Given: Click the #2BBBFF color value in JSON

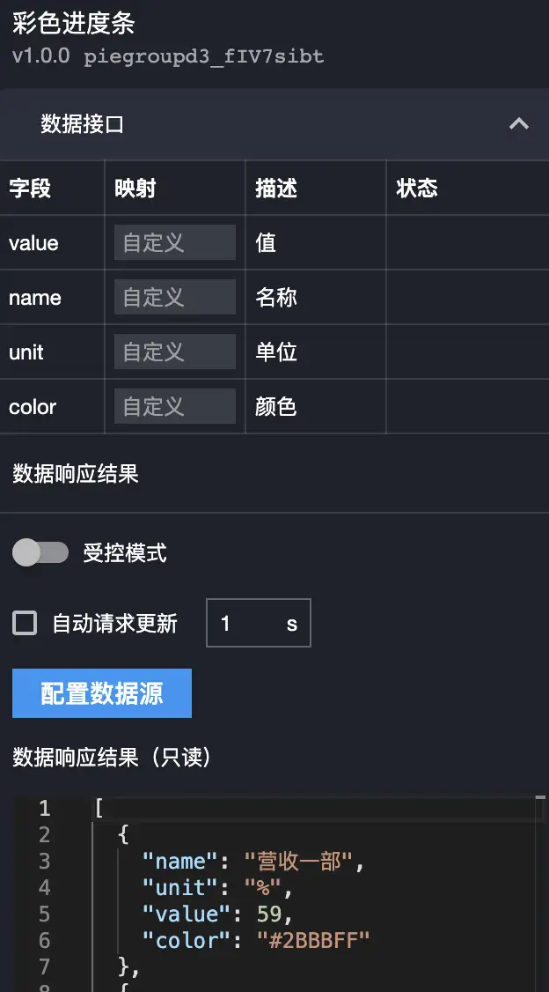Looking at the screenshot, I should 313,940.
